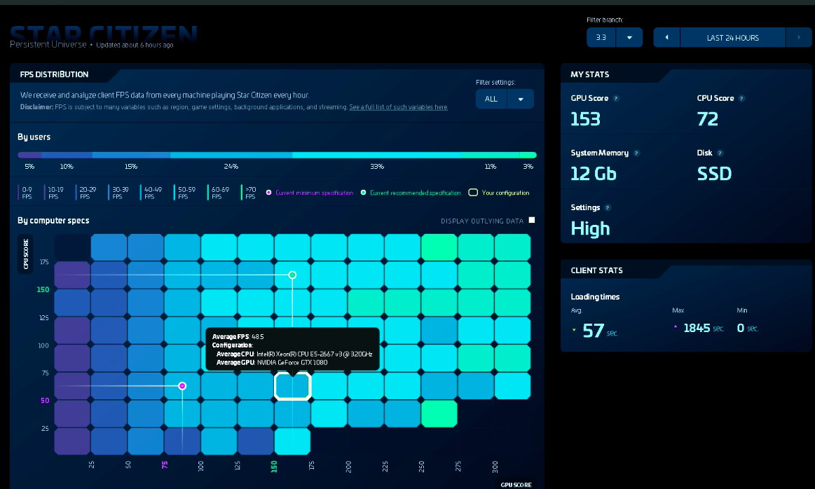
Task: Click the CPU Score help icon
Action: click(741, 99)
